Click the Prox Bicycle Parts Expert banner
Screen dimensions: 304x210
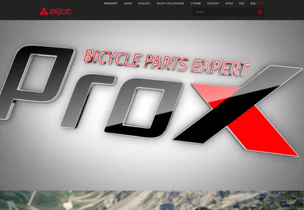click(152, 105)
